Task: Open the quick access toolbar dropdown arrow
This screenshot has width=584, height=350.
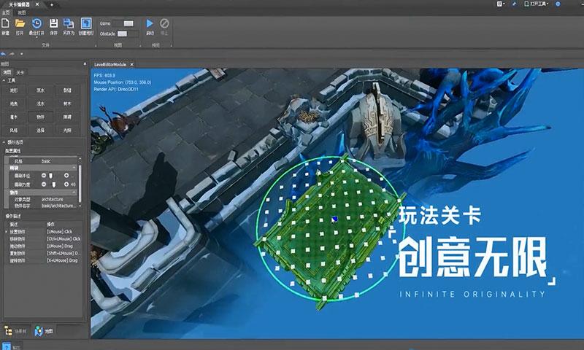Action: click(x=21, y=54)
